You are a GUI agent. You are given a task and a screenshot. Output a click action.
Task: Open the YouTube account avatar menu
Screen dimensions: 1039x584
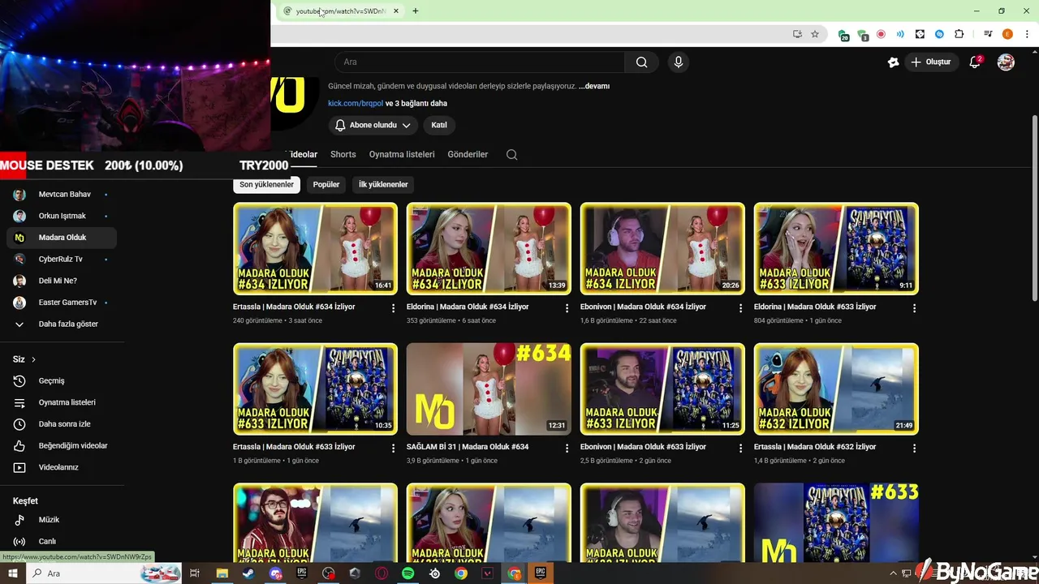pyautogui.click(x=1006, y=62)
